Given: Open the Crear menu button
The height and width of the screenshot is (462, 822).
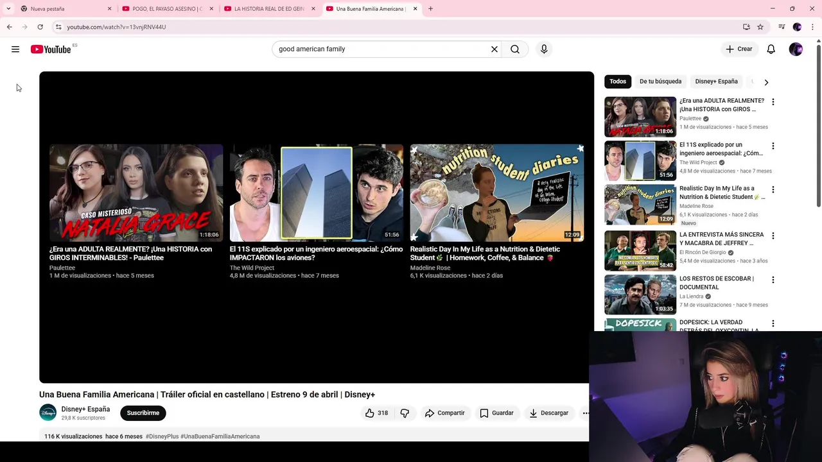Looking at the screenshot, I should (739, 49).
